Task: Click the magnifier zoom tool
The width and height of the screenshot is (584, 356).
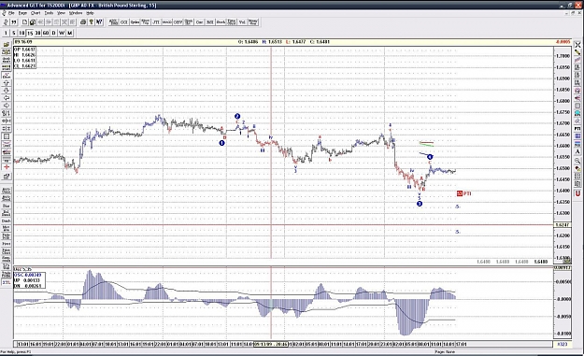Action: click(577, 161)
